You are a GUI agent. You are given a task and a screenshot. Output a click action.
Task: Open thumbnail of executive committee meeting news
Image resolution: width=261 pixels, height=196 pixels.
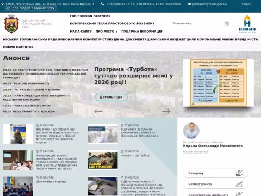coord(103,134)
